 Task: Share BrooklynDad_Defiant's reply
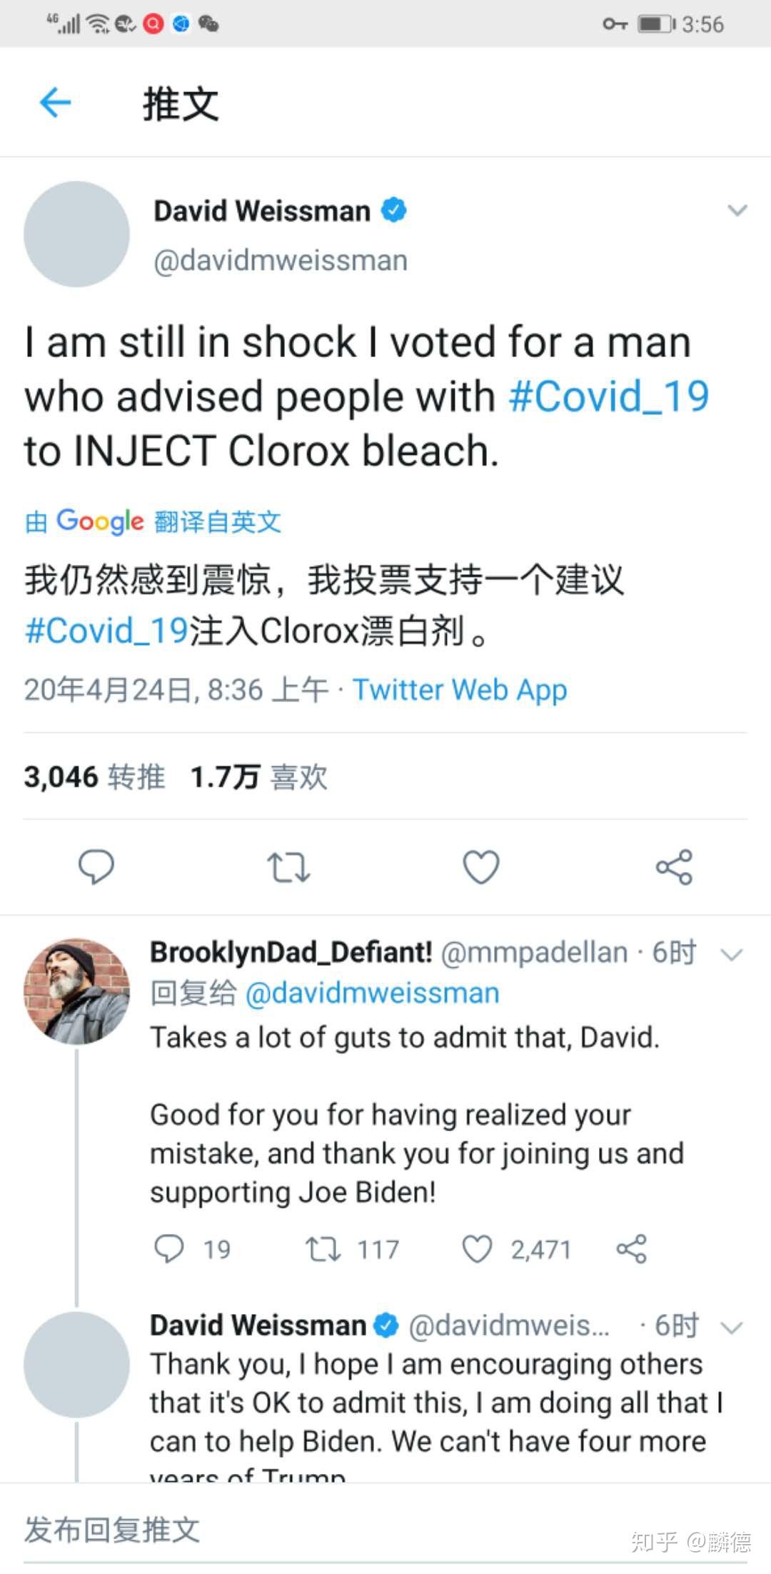coord(631,1249)
